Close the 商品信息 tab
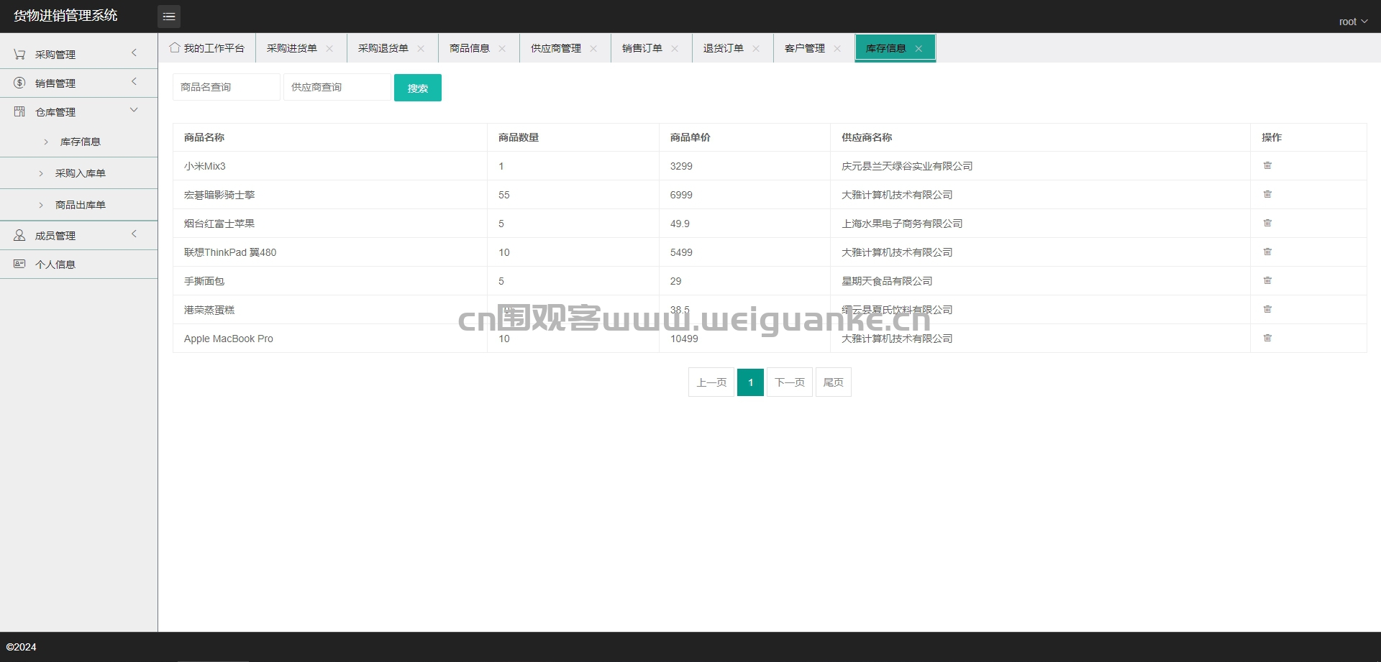 pos(502,49)
